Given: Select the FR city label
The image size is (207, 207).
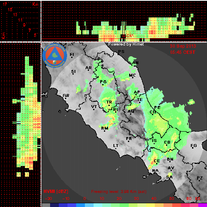Looking at the screenshot, I should click(x=129, y=139).
